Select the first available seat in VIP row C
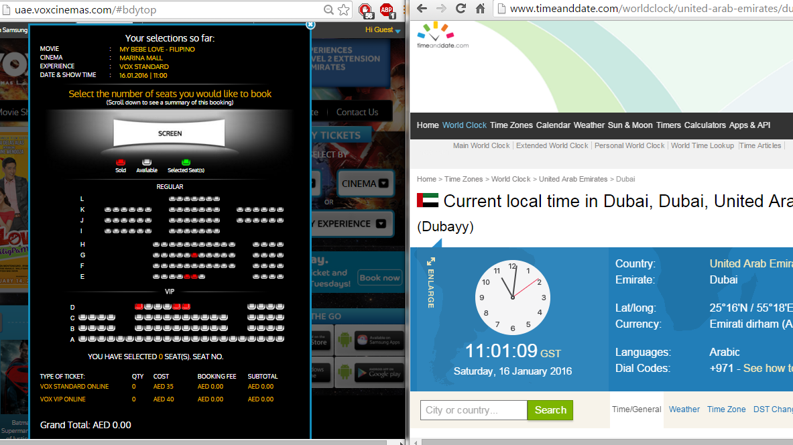 pos(82,317)
